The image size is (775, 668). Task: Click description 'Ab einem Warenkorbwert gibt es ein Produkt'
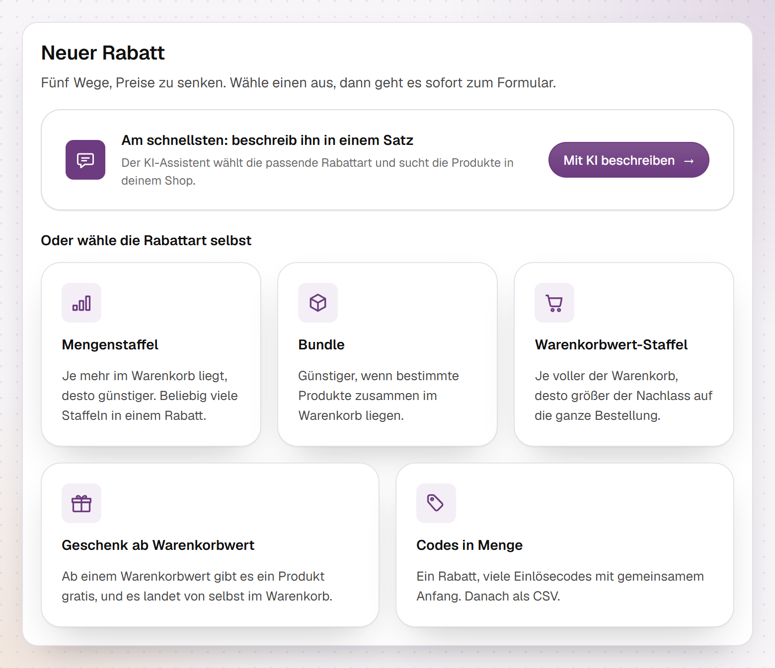tap(197, 586)
